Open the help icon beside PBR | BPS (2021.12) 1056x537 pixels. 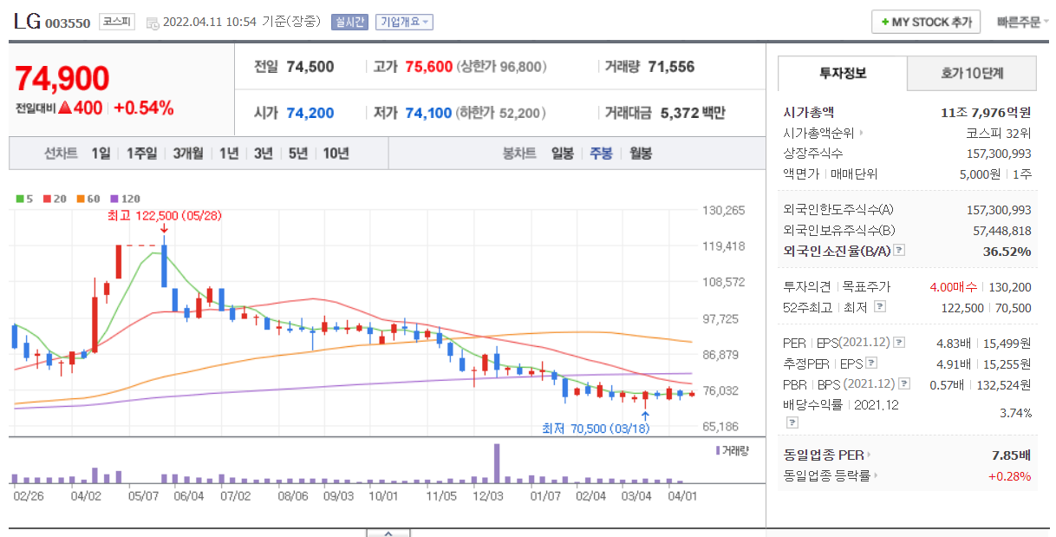(x=905, y=384)
